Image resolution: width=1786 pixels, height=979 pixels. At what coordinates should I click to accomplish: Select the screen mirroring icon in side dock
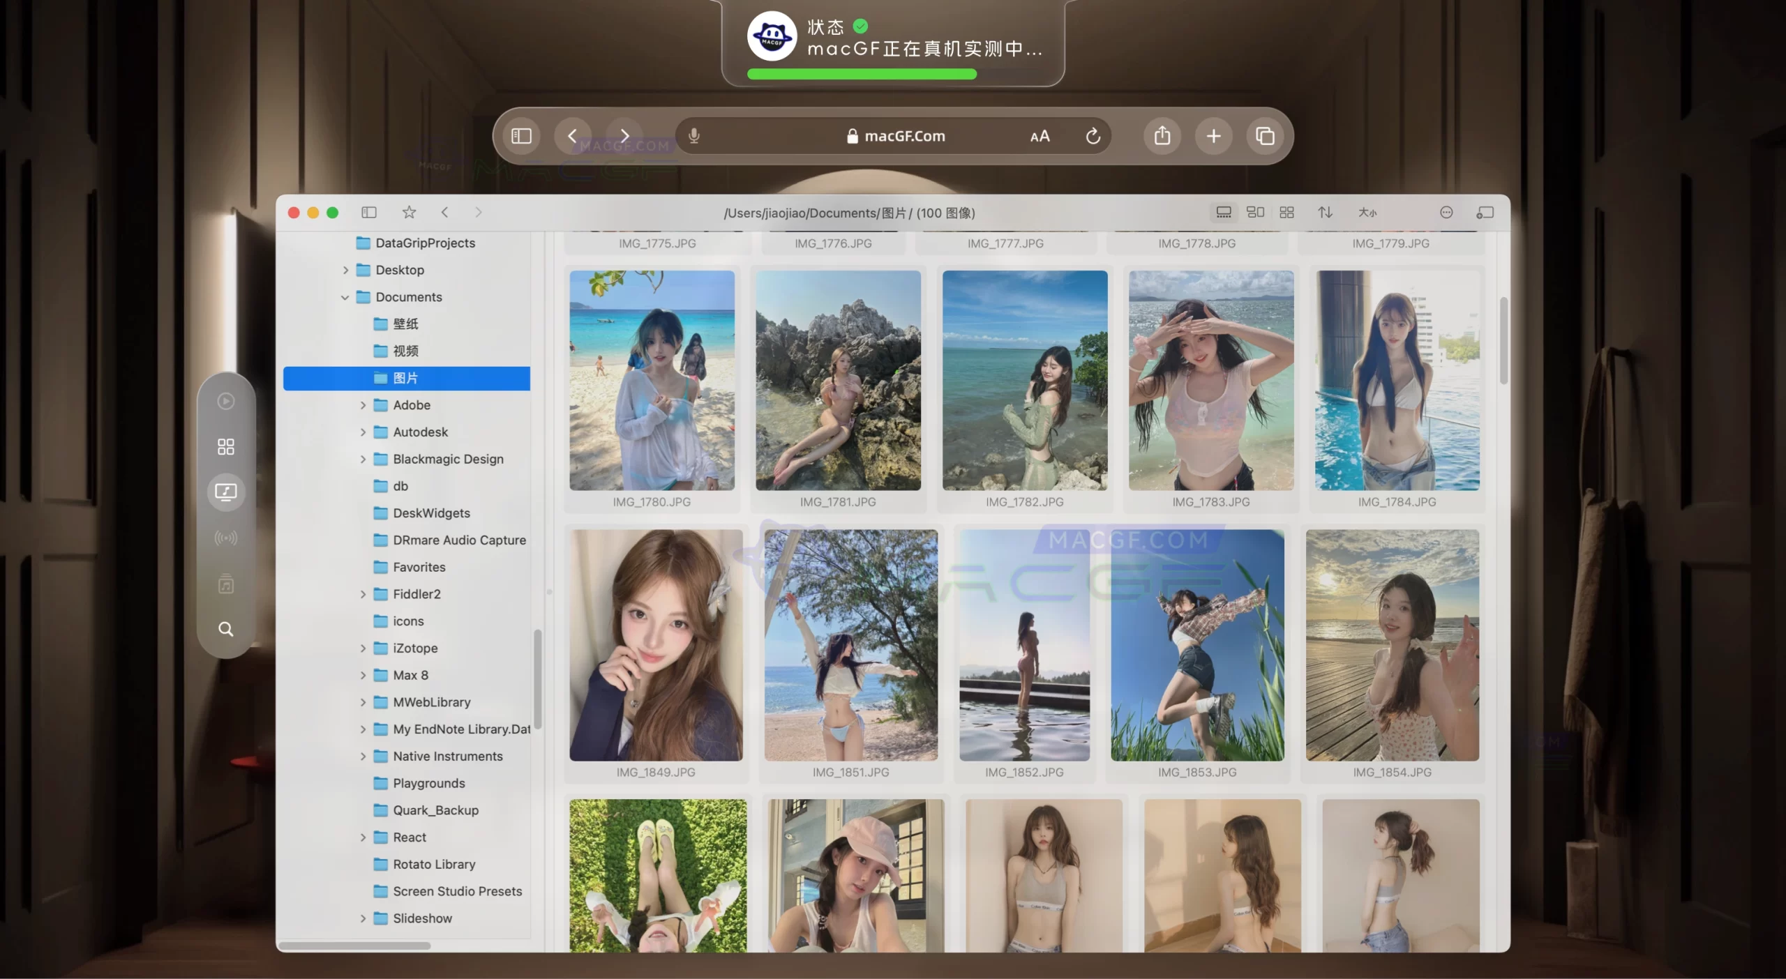(225, 492)
